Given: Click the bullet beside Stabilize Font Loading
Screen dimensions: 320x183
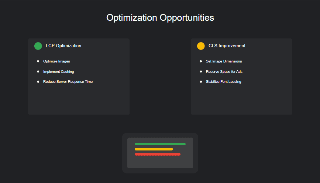Looking at the screenshot, I should pos(201,81).
